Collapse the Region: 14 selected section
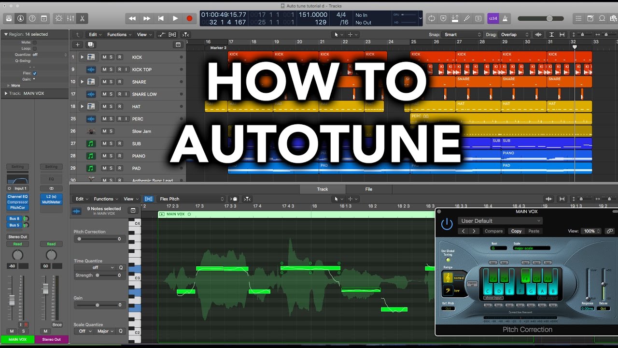Image resolution: width=618 pixels, height=348 pixels. [x=6, y=34]
